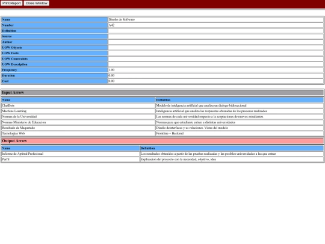Image resolution: width=325 pixels, height=244 pixels.
Task: Click the empty Definition value cell in top table
Action: coord(215,31)
